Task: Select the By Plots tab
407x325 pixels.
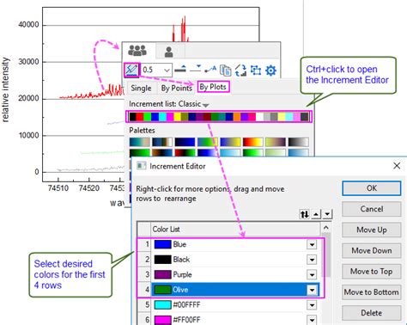Action: [213, 87]
